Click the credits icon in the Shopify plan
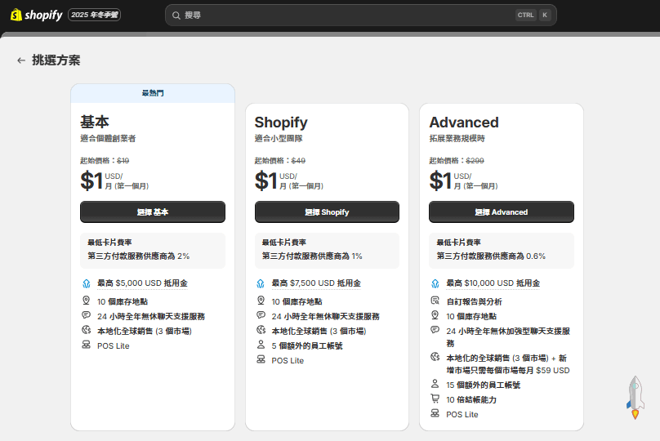Viewport: 660px width, 441px height. click(x=261, y=283)
